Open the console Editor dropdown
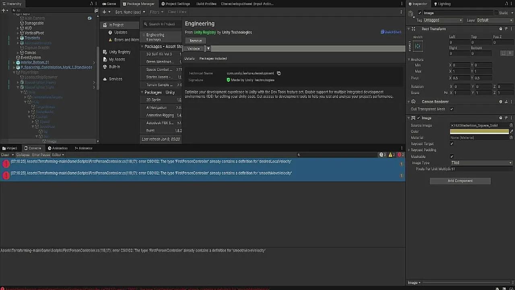 click(x=58, y=155)
